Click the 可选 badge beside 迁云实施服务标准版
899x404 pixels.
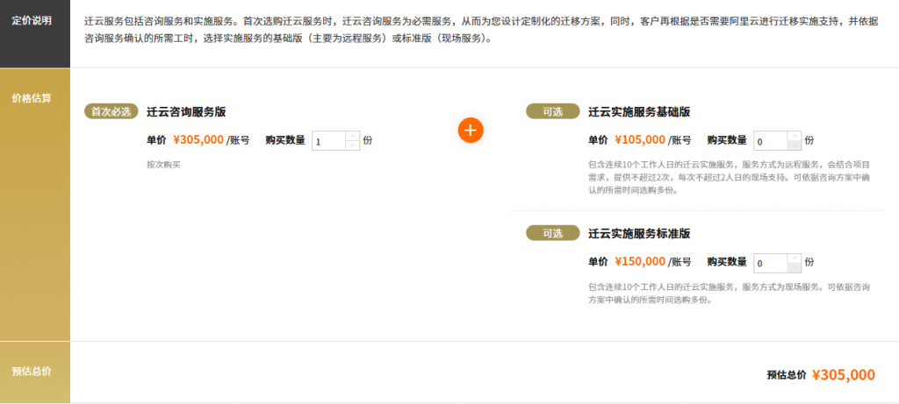(x=552, y=234)
